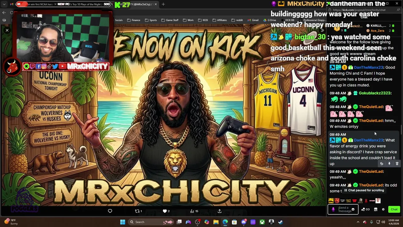Open a new browser tab with plus
Image resolution: width=403 pixels, height=227 pixels.
tap(163, 4)
